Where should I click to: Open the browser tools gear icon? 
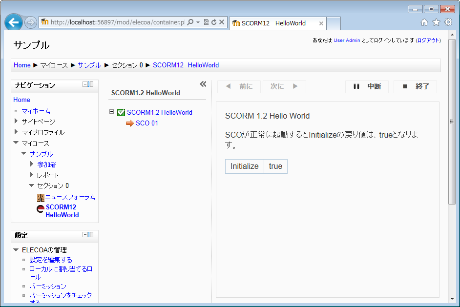(x=448, y=22)
